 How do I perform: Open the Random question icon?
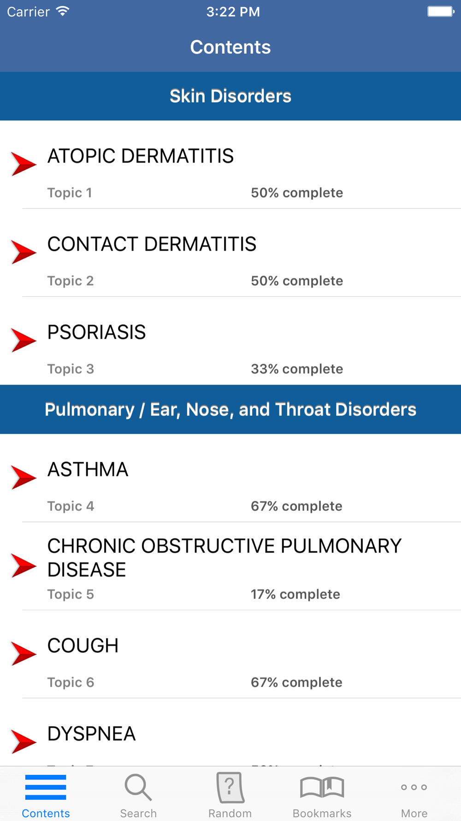[230, 787]
